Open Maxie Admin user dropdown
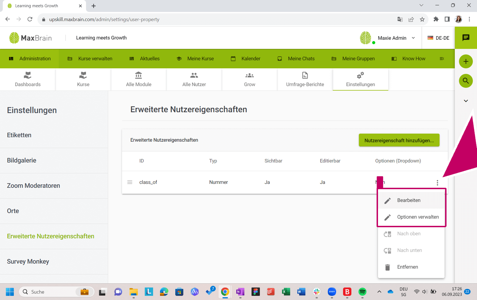 click(397, 38)
